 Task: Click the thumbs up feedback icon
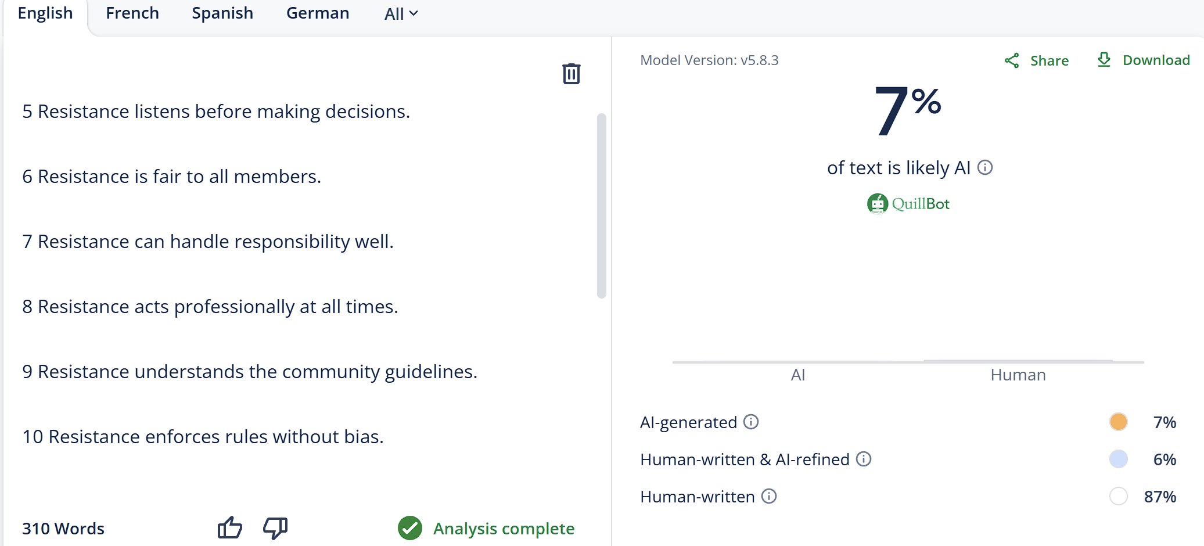229,527
